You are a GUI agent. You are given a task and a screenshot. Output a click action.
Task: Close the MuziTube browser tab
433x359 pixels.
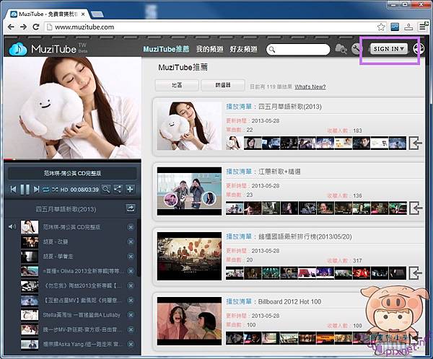[83, 14]
